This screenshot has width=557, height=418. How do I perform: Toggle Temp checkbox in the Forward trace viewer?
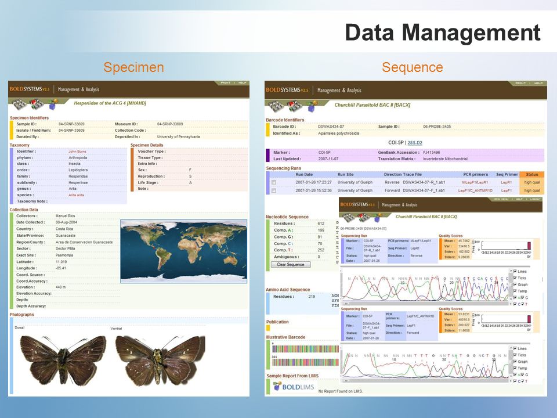point(515,368)
